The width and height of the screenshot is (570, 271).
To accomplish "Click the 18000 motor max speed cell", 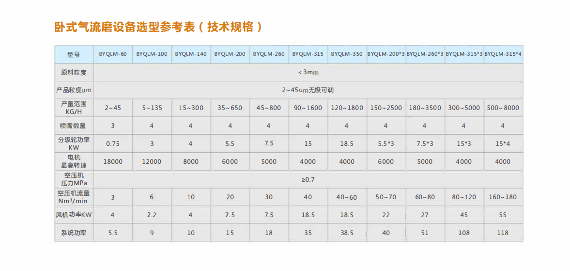I will click(x=113, y=161).
